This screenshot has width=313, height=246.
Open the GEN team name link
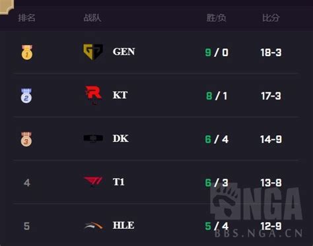pyautogui.click(x=123, y=52)
